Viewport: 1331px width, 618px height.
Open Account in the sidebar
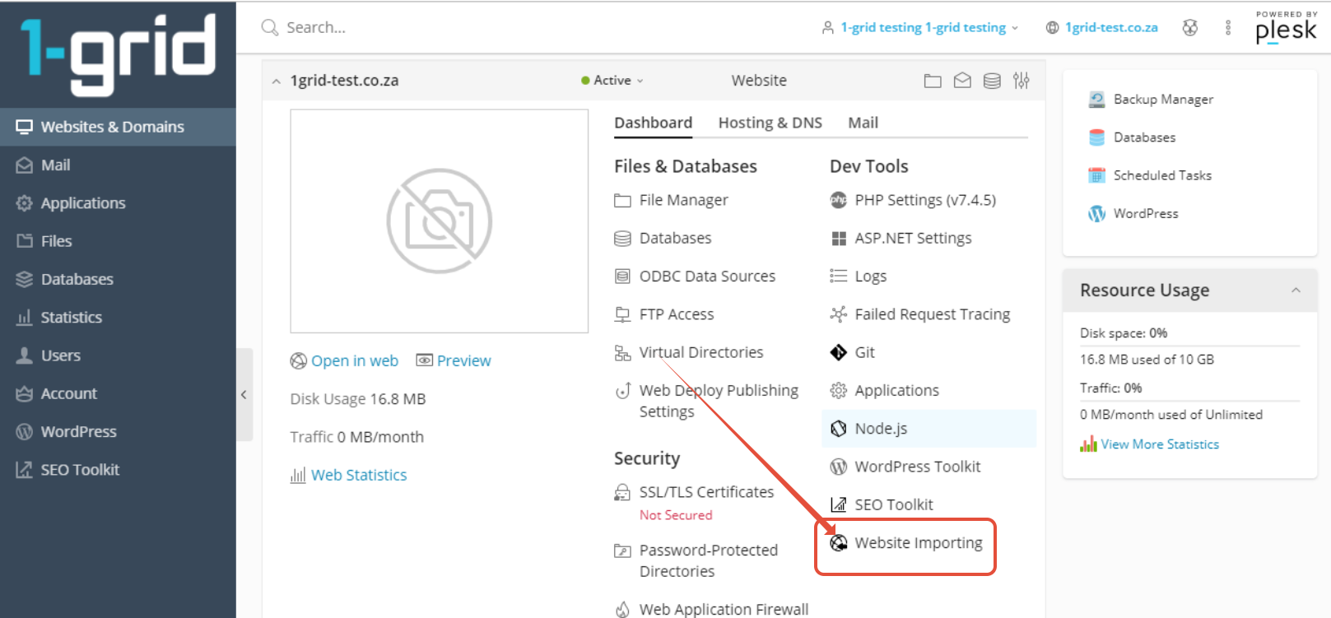tap(118, 393)
